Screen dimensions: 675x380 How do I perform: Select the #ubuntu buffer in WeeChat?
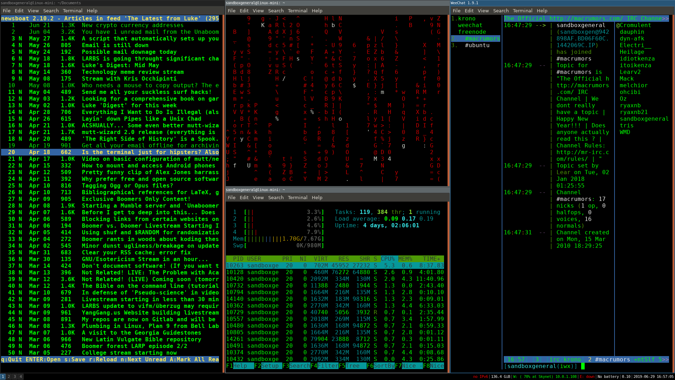477,45
